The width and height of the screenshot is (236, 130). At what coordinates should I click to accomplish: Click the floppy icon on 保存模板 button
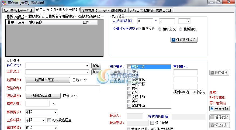pyautogui.click(x=212, y=73)
